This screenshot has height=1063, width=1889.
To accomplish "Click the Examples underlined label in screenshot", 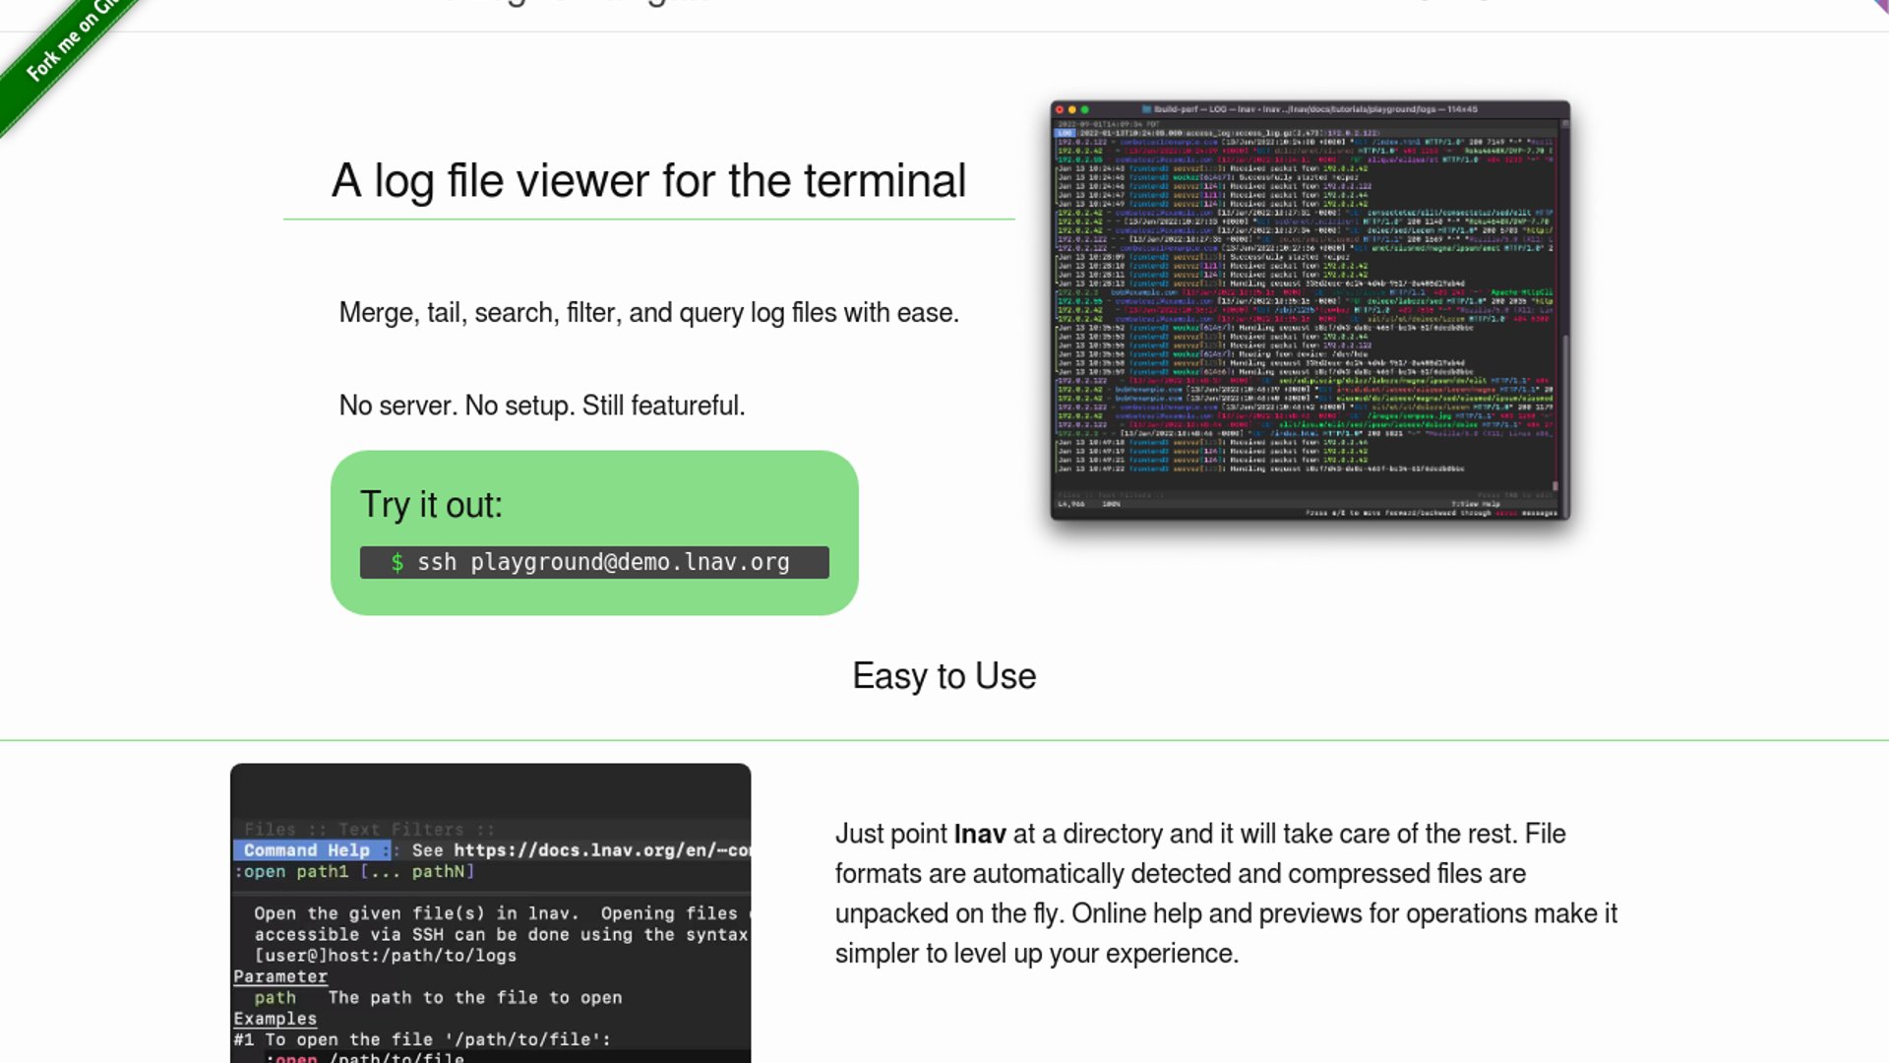I will coord(275,1019).
